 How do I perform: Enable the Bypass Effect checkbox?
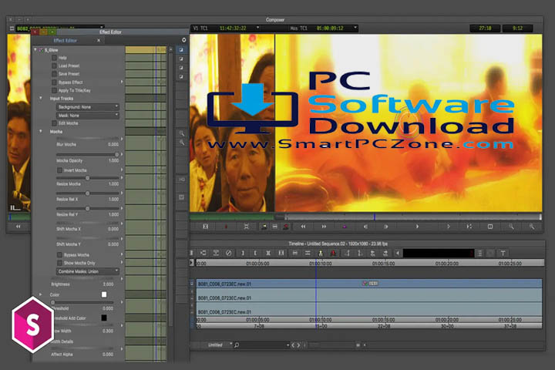pos(54,82)
